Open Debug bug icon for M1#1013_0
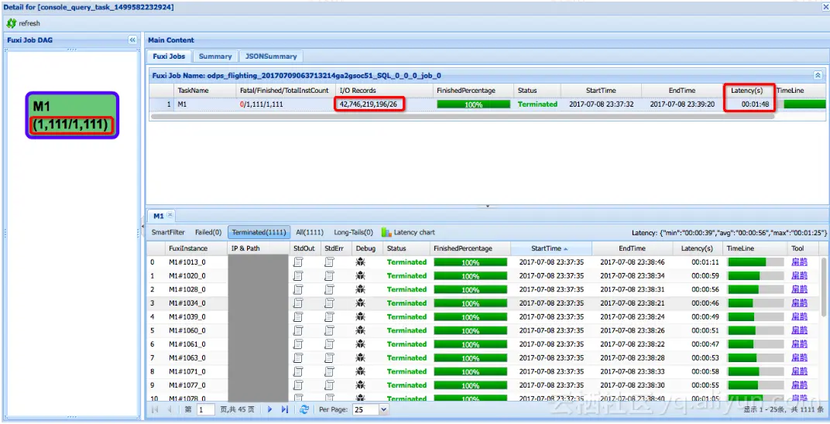The image size is (830, 424). [361, 262]
